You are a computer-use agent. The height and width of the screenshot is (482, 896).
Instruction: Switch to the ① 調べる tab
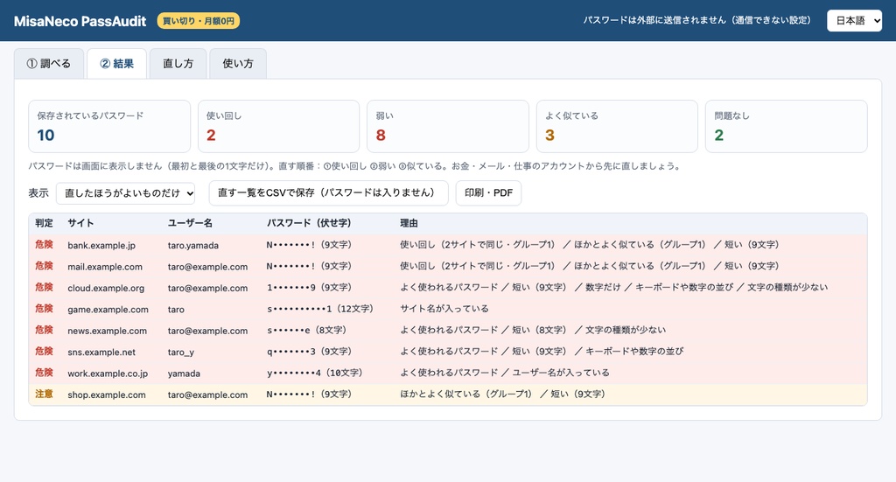[49, 63]
